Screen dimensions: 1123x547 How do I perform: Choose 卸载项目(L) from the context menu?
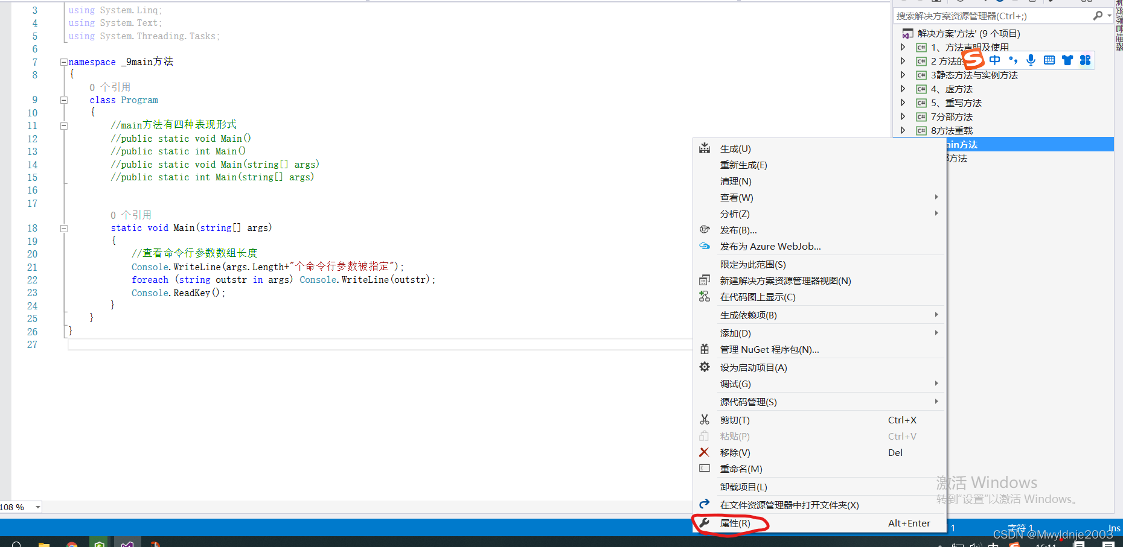pos(819,487)
